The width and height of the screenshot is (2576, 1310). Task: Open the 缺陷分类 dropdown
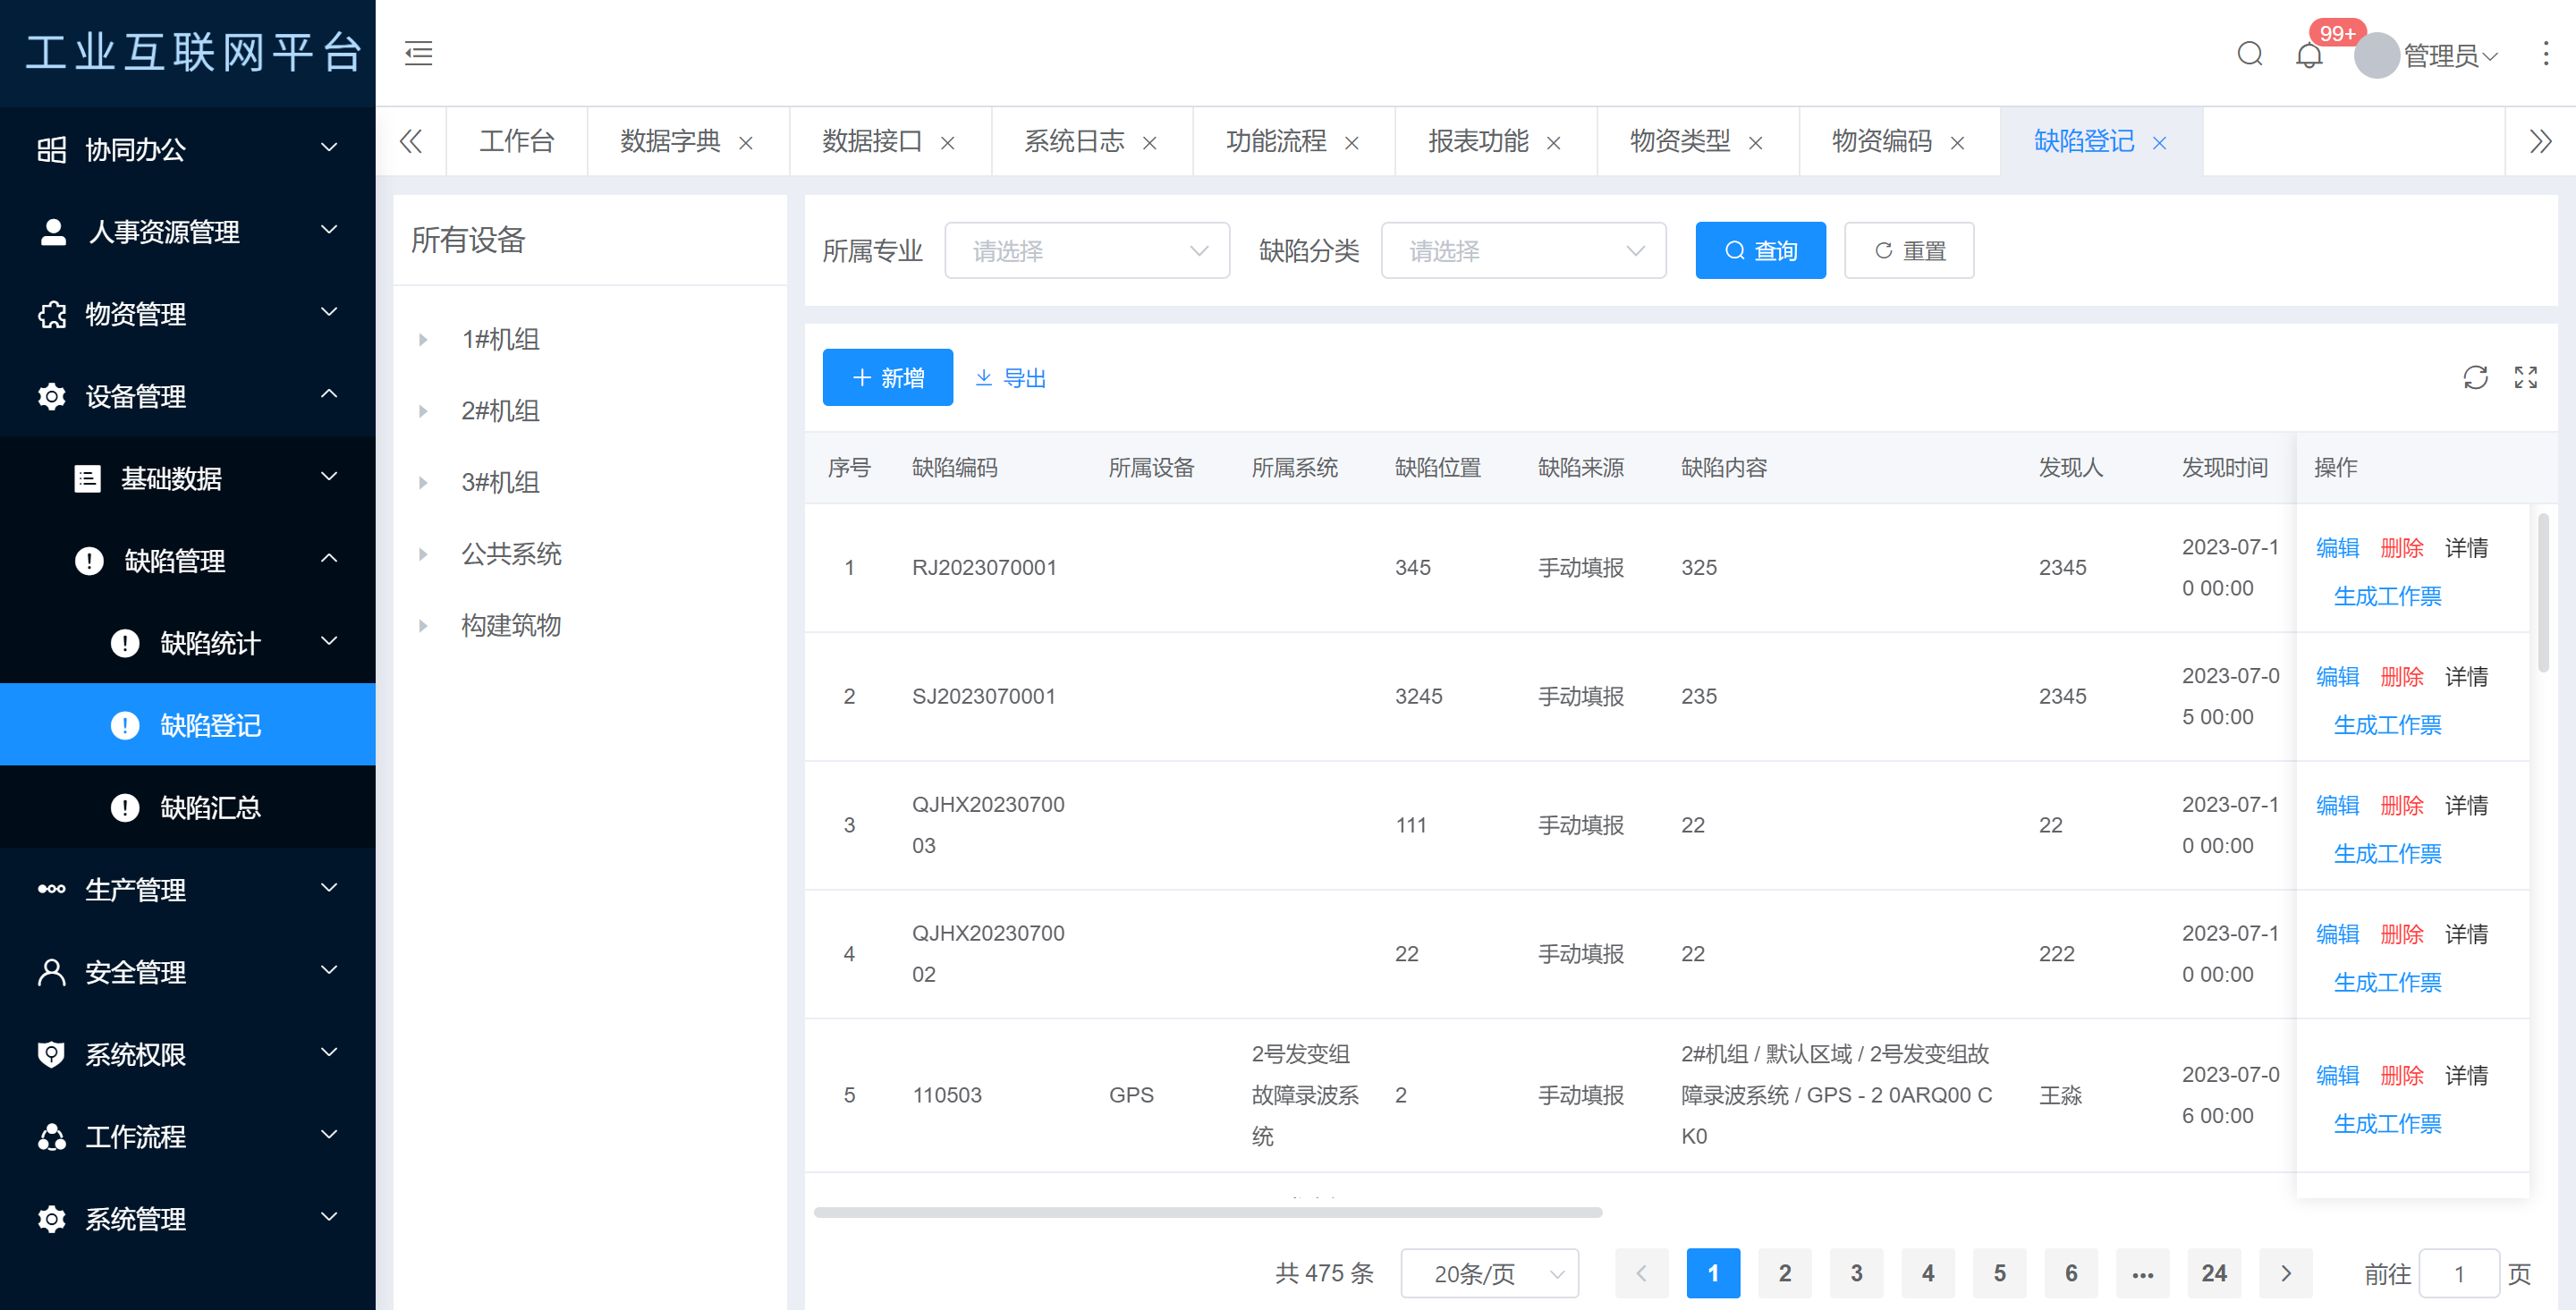point(1523,250)
